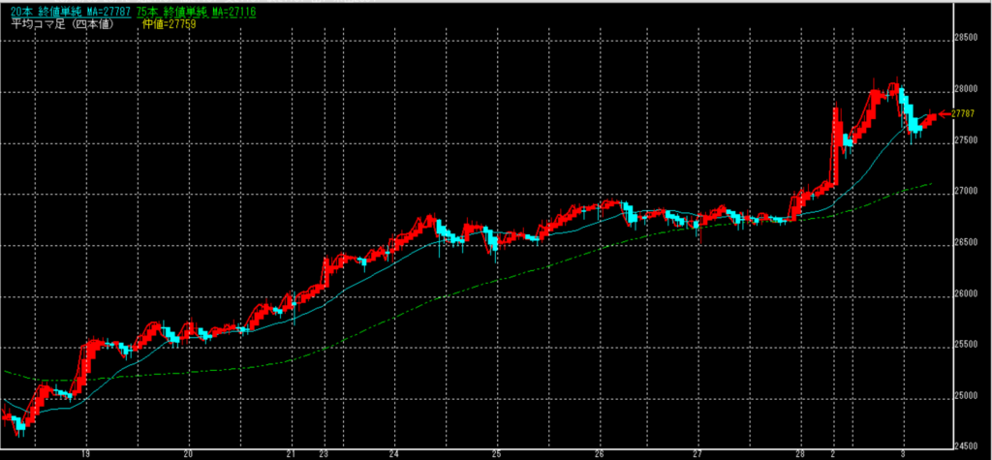The image size is (992, 460).
Task: Select date 27 on the time axis
Action: tap(699, 452)
